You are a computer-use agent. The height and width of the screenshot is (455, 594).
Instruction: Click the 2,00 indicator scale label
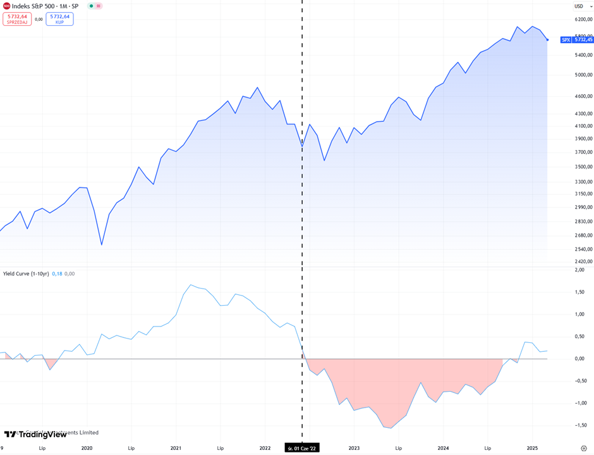[x=579, y=270]
